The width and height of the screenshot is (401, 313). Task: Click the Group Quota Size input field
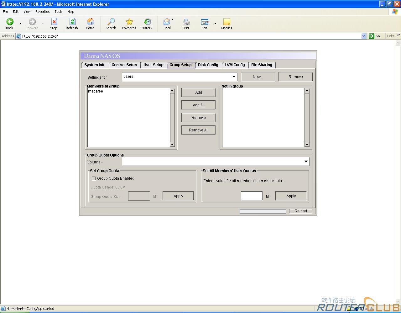tap(139, 196)
